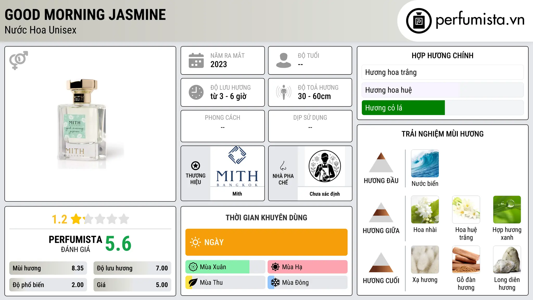Click the Hương hoa huệ accord bar
533x300 pixels.
442,90
